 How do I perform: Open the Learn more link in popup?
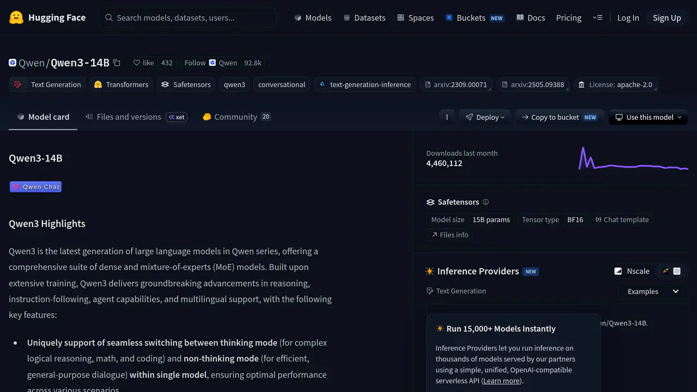[x=502, y=381]
